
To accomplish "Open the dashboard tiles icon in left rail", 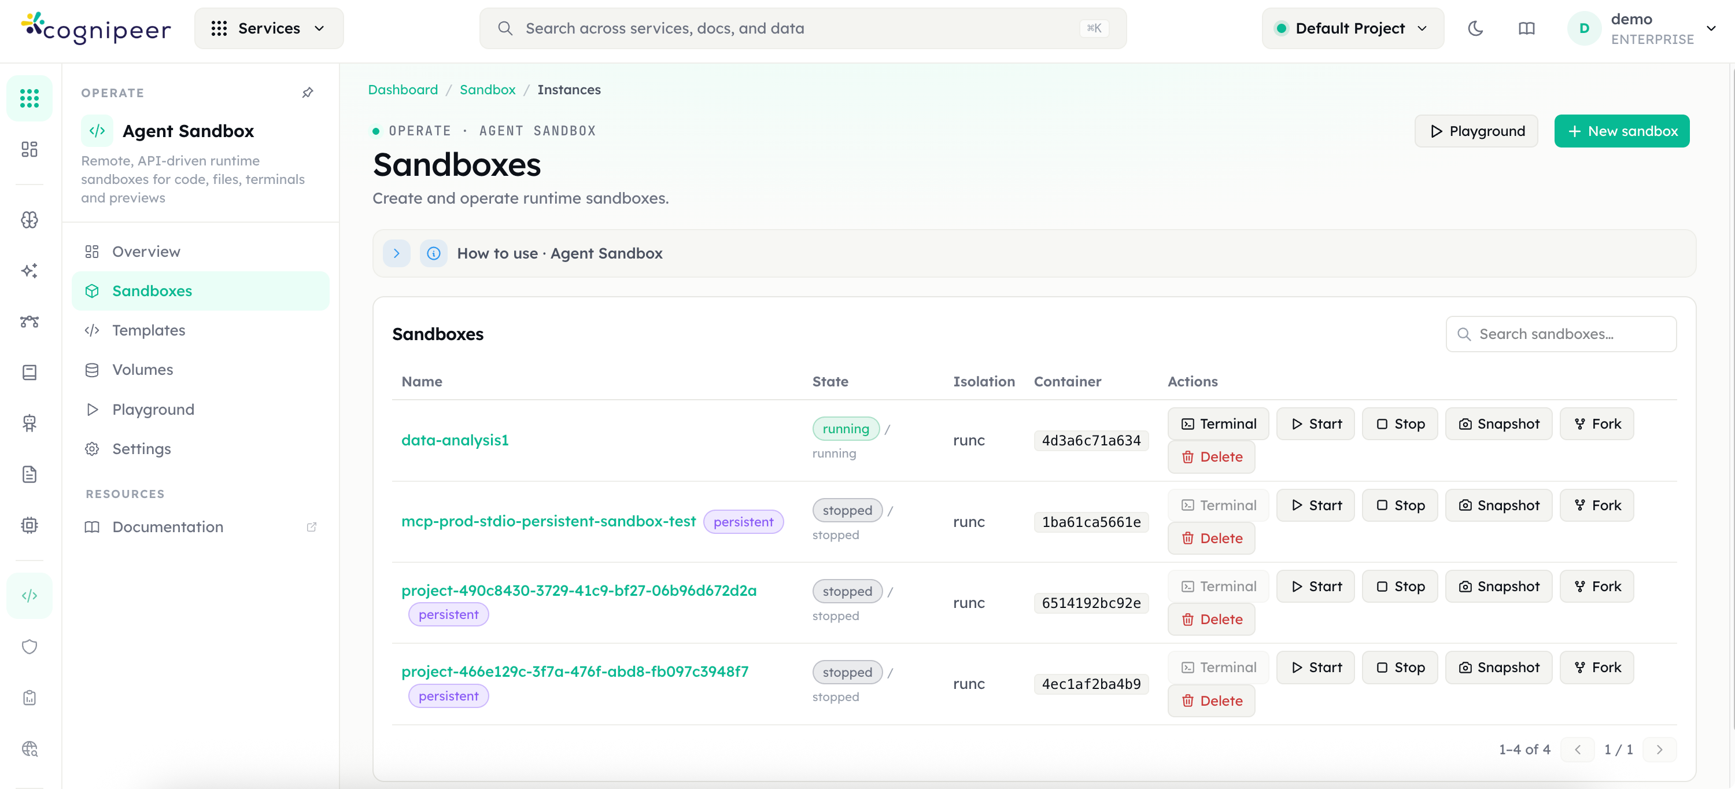I will pyautogui.click(x=29, y=149).
